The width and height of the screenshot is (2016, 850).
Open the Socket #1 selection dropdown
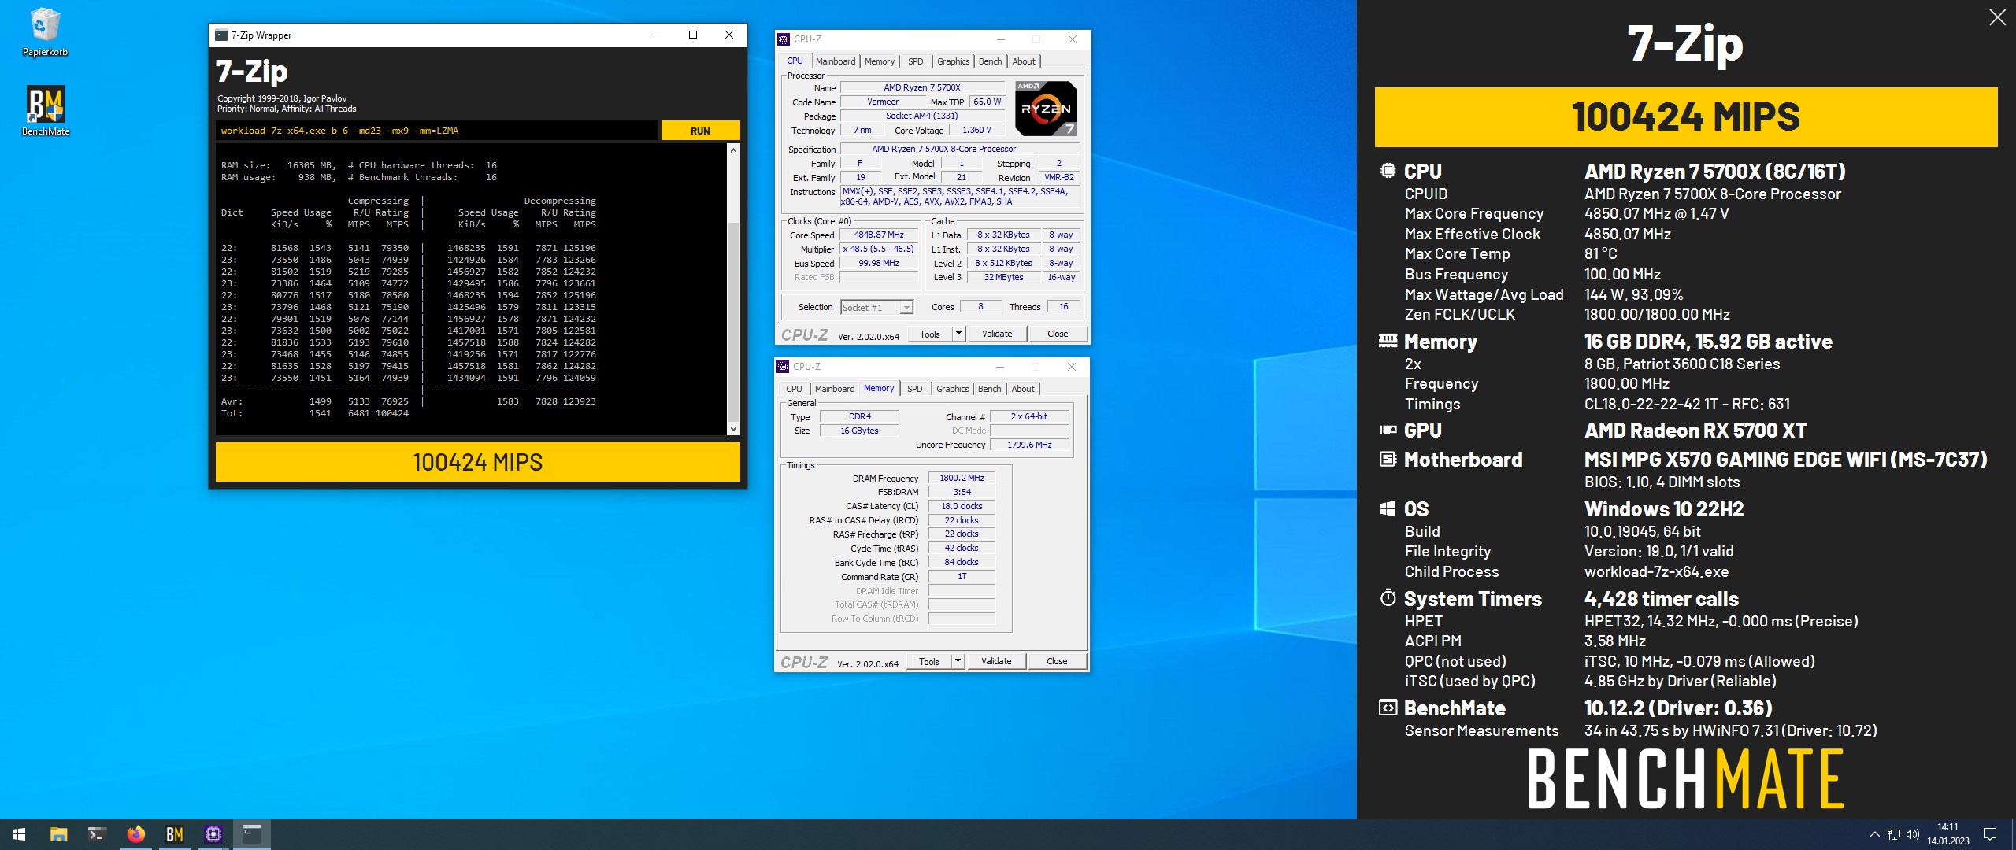[876, 308]
